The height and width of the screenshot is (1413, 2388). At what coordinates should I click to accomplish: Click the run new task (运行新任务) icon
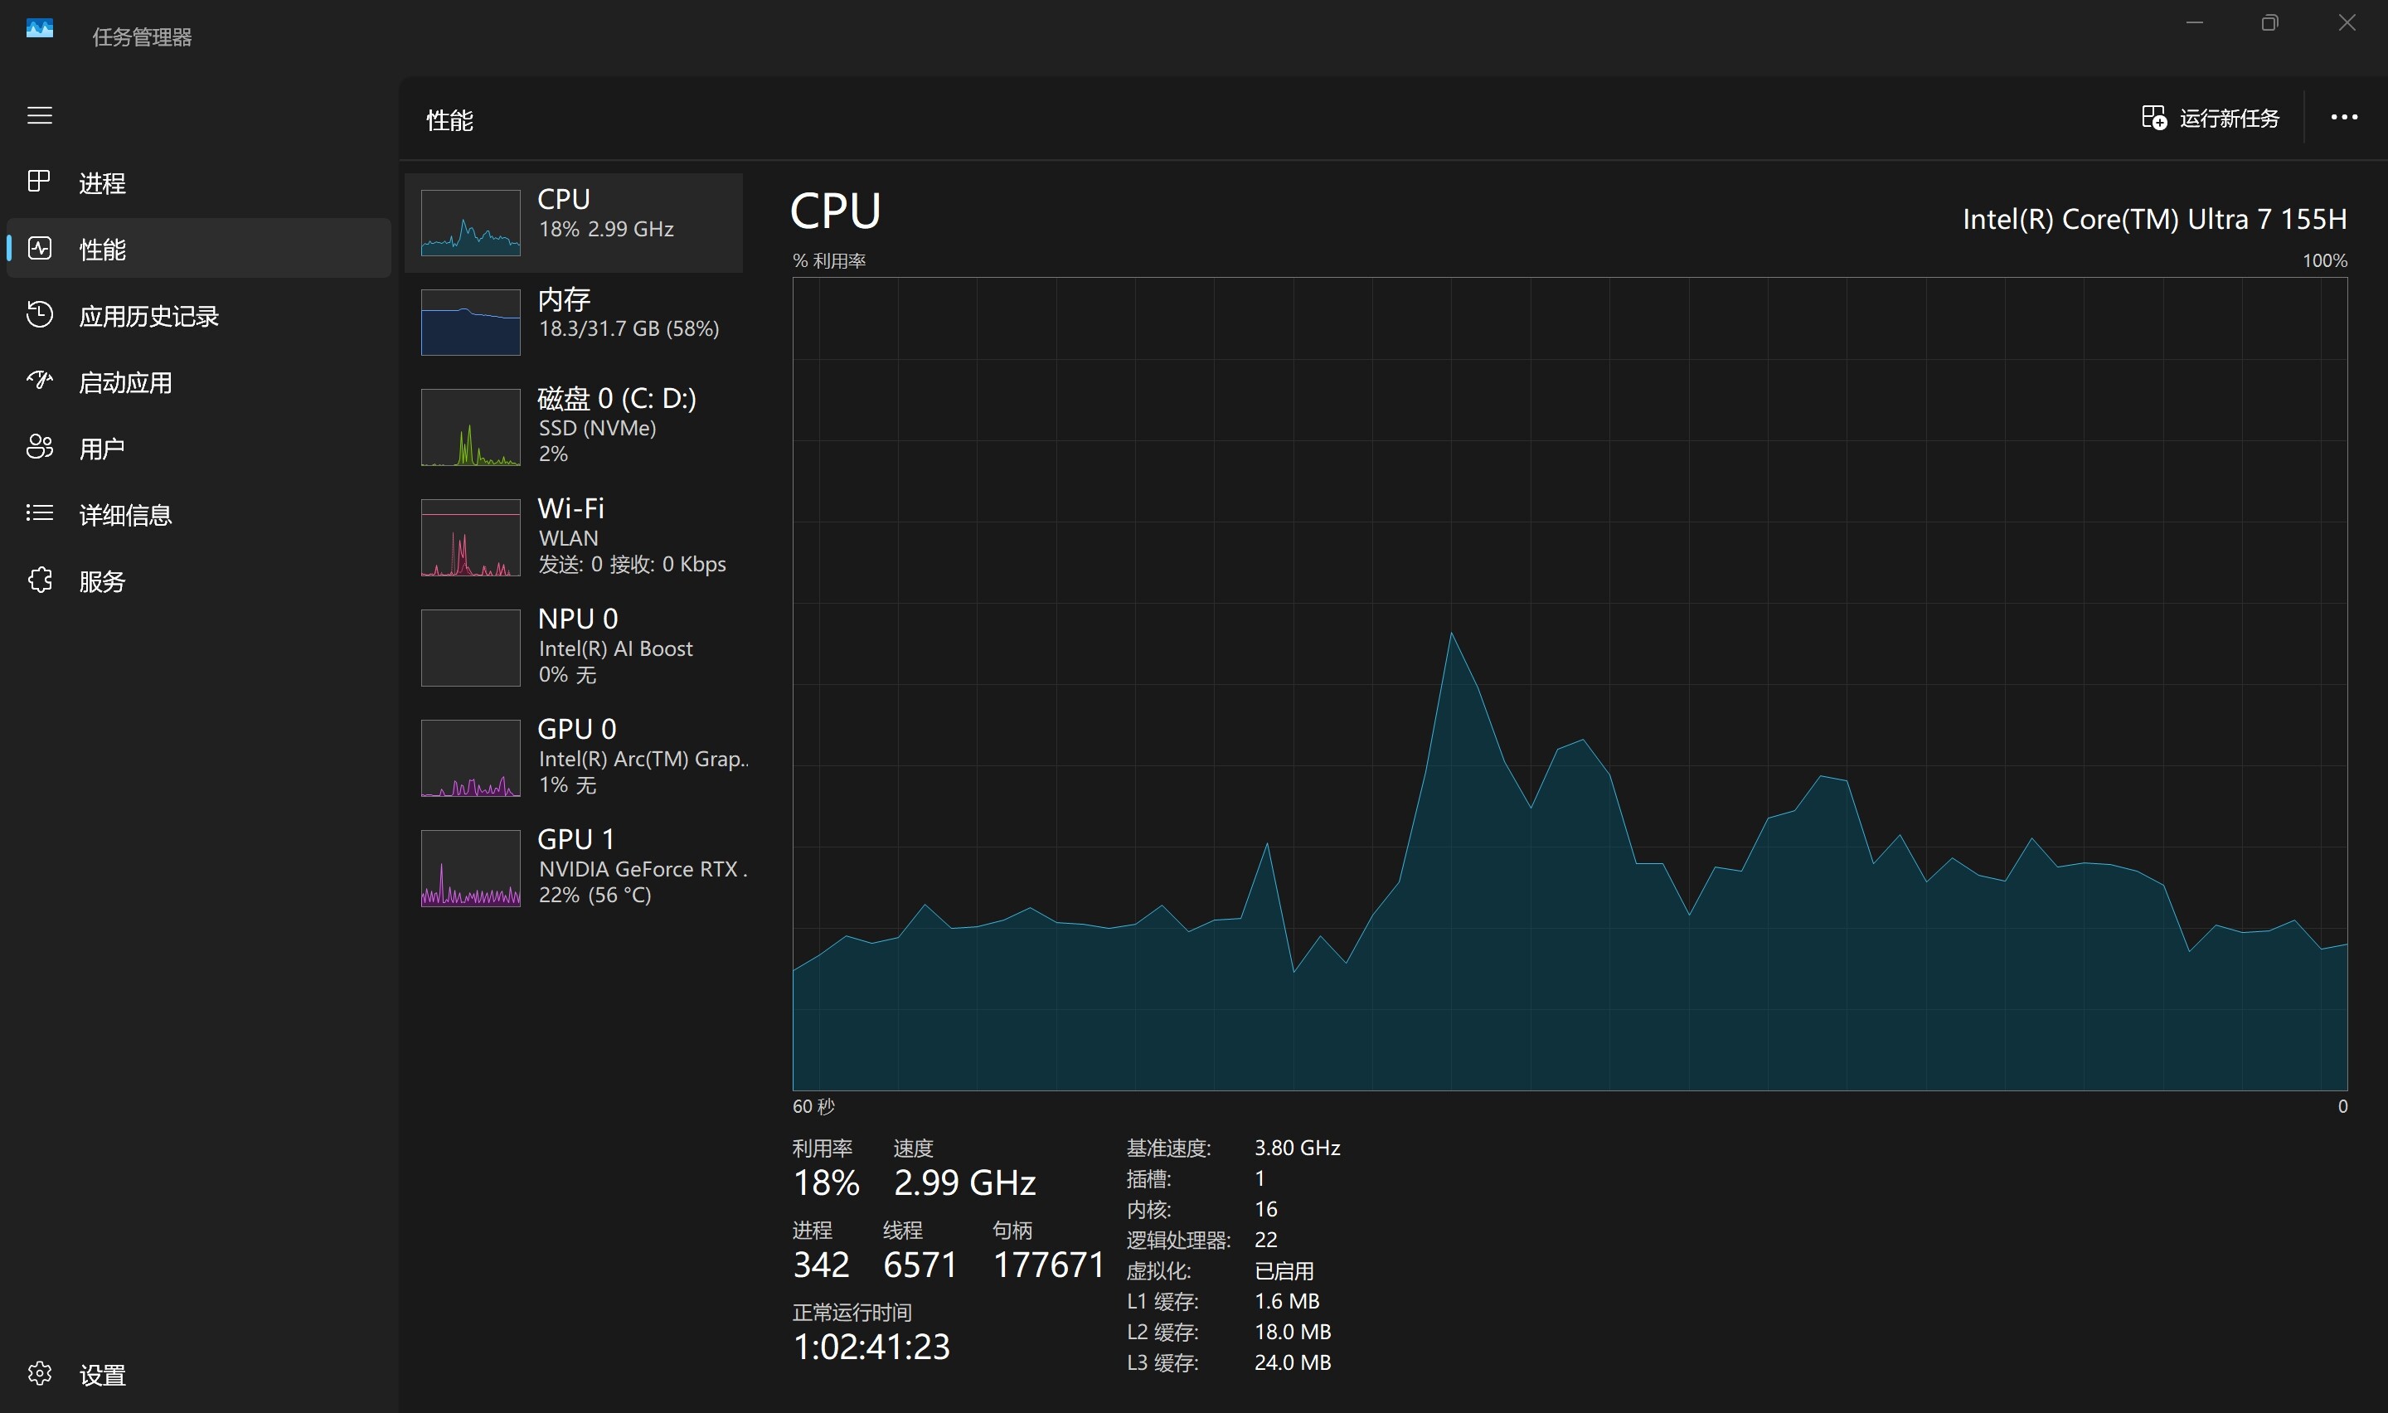tap(2154, 117)
